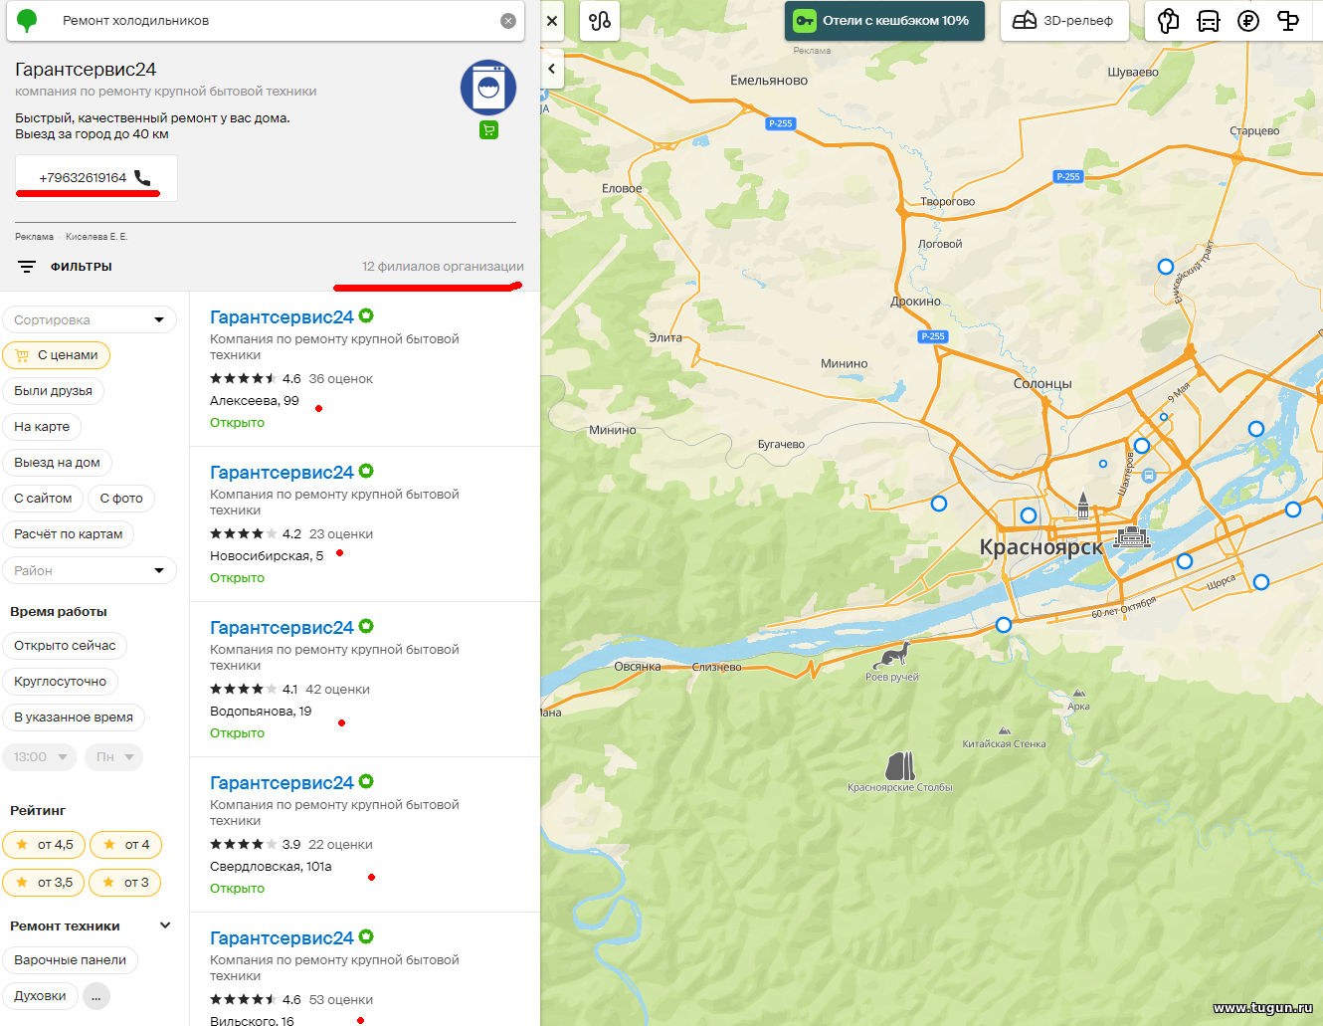Show the public transport bus layer
1323x1026 pixels.
pos(1209,21)
